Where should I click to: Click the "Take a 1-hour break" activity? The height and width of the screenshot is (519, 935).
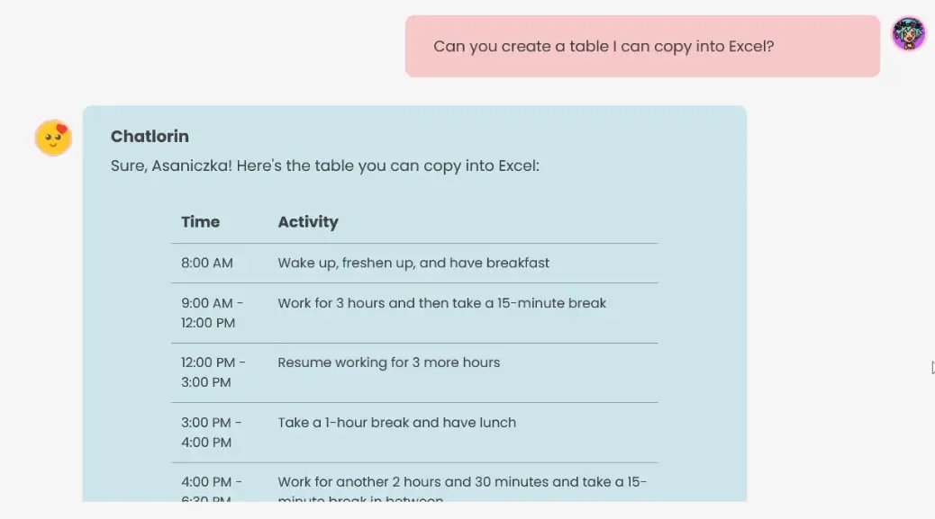396,423
